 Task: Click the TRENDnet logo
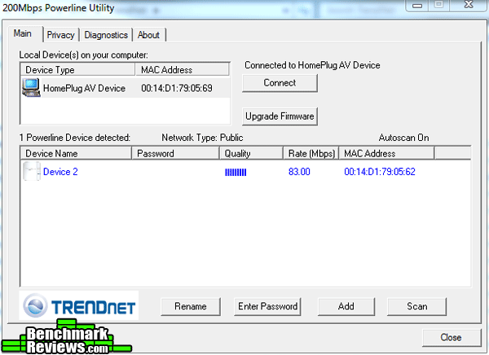tap(79, 306)
